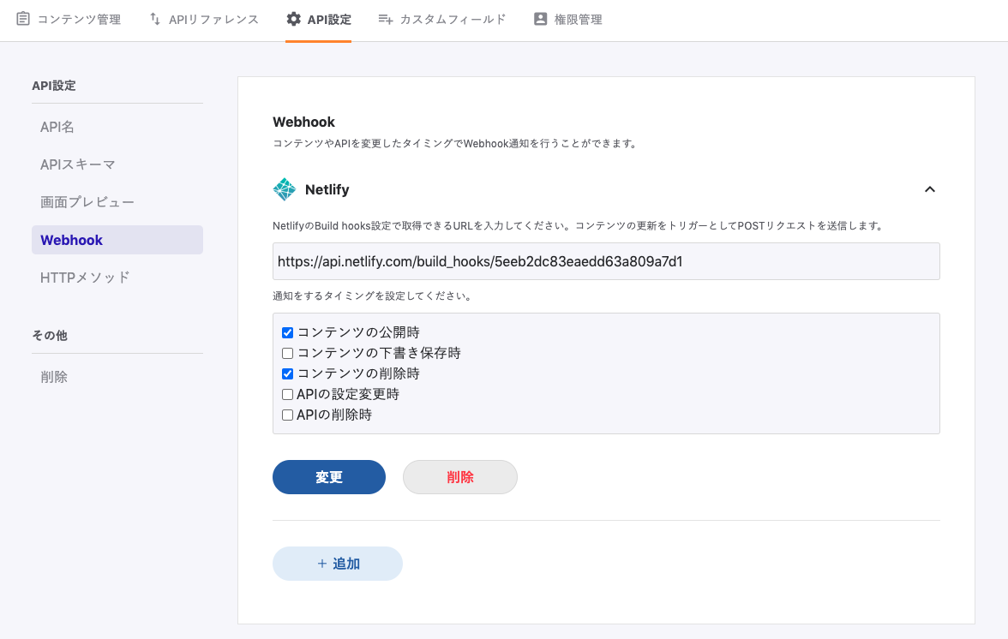Enable APIの設定変更時 checkbox
Image resolution: width=1008 pixels, height=639 pixels.
(288, 395)
